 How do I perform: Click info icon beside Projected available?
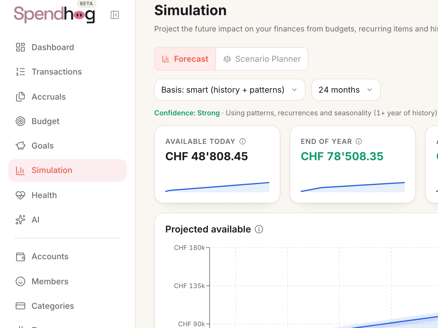coord(259,229)
